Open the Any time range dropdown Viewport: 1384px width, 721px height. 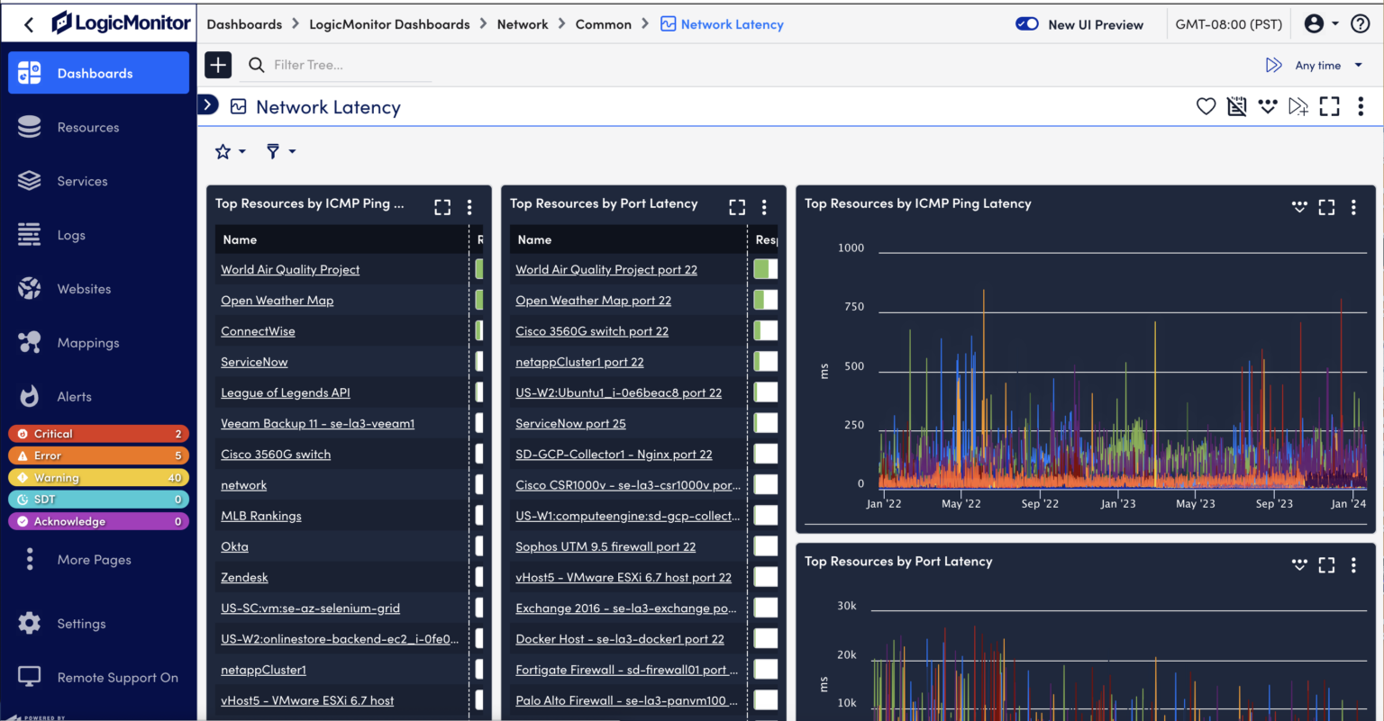(x=1325, y=64)
